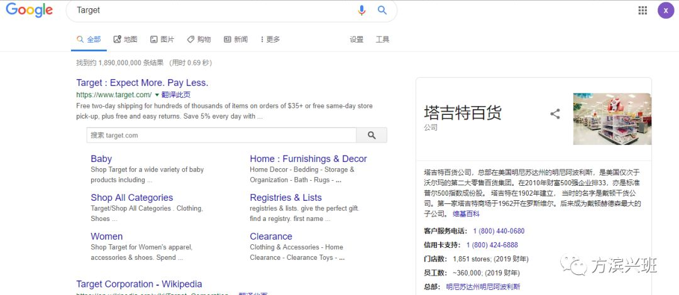Click 客户服务电话 label

[446, 231]
